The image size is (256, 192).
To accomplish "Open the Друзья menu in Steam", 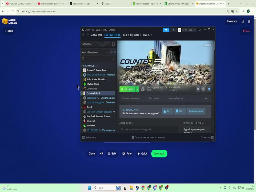I will (99, 30).
